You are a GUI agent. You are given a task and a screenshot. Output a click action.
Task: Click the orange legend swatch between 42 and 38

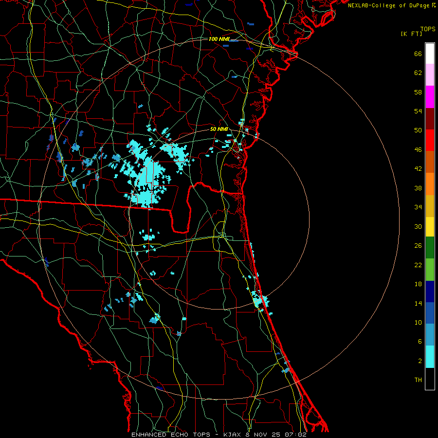pyautogui.click(x=430, y=184)
